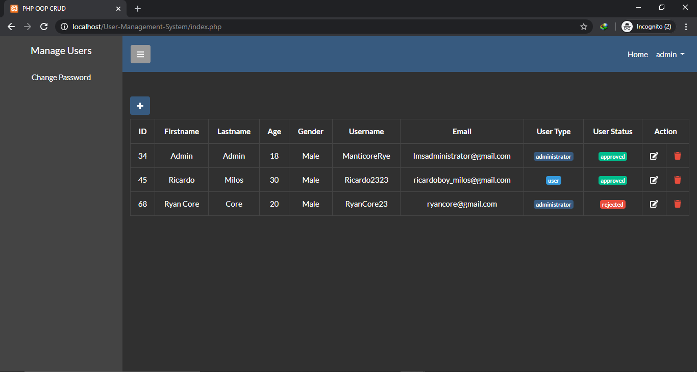Select the PHP OOP CRUD tab
697x372 pixels.
coord(61,9)
